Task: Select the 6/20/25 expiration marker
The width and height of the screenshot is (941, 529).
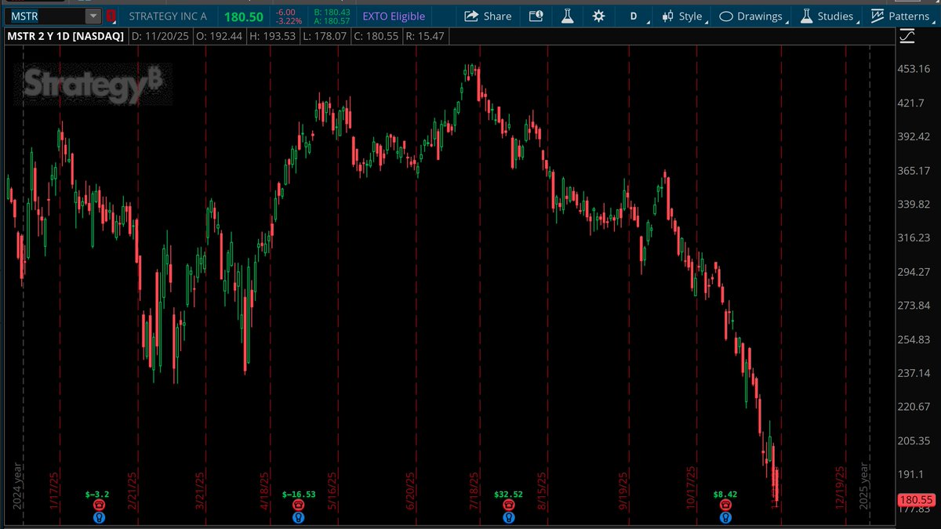Action: 410,491
